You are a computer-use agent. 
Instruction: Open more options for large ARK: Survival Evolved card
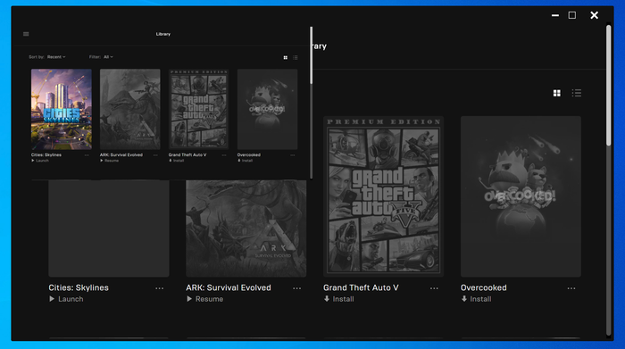click(x=297, y=288)
